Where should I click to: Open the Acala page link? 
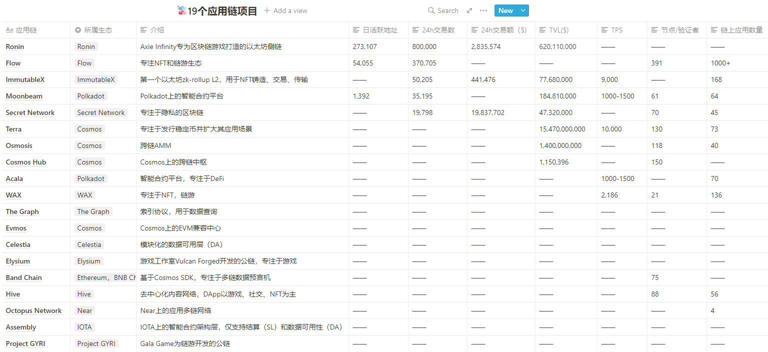coord(14,178)
